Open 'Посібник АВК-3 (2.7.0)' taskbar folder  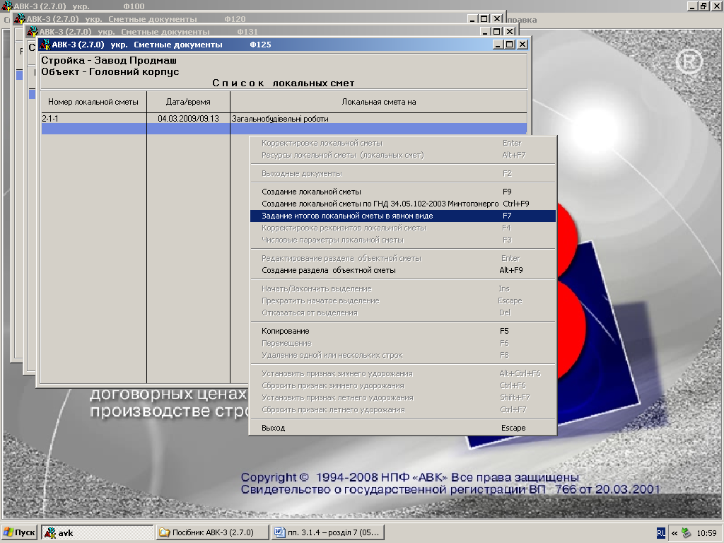pyautogui.click(x=212, y=532)
